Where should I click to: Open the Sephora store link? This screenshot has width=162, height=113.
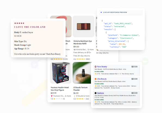click(x=100, y=93)
